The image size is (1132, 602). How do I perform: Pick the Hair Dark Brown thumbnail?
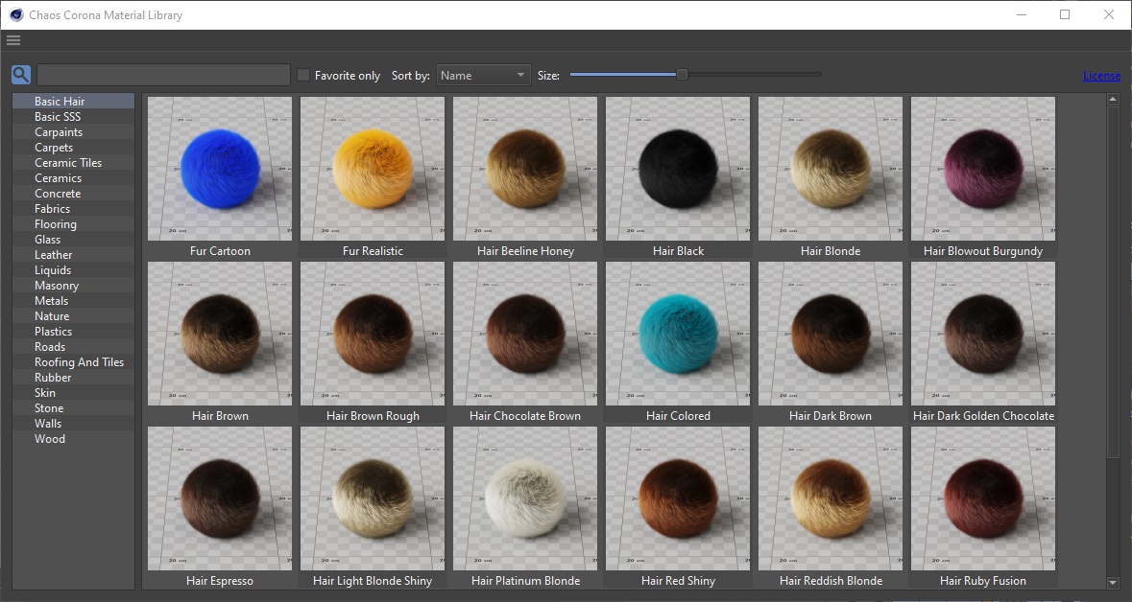pyautogui.click(x=831, y=334)
